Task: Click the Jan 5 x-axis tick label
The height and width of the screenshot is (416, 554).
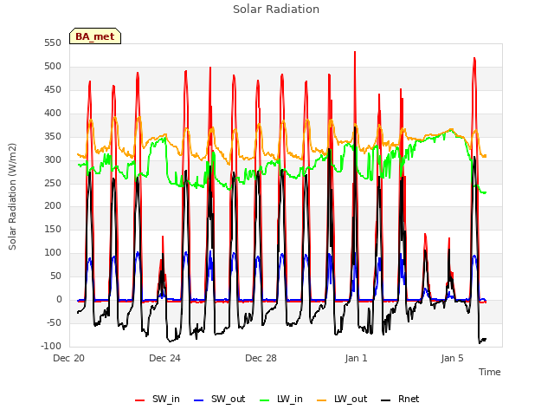Action: tap(452, 358)
